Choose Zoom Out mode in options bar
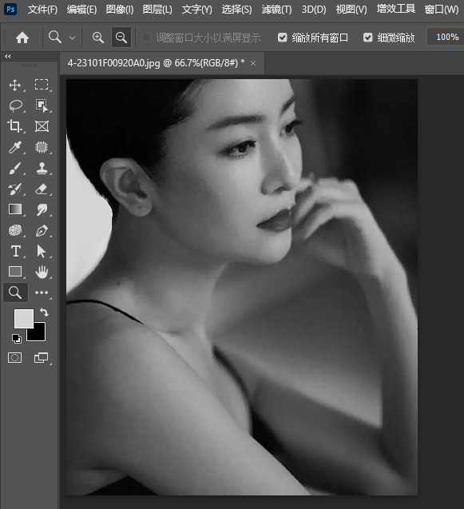The height and width of the screenshot is (509, 464). (121, 38)
